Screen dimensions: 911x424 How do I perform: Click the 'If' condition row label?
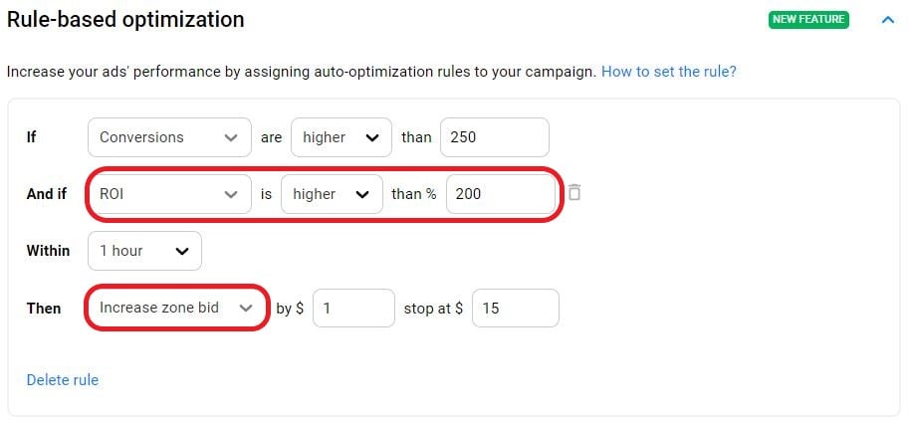tap(32, 137)
